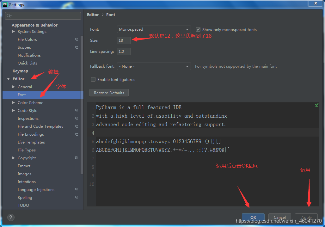
Task: Close the Settings dialog window
Action: pyautogui.click(x=315, y=3)
